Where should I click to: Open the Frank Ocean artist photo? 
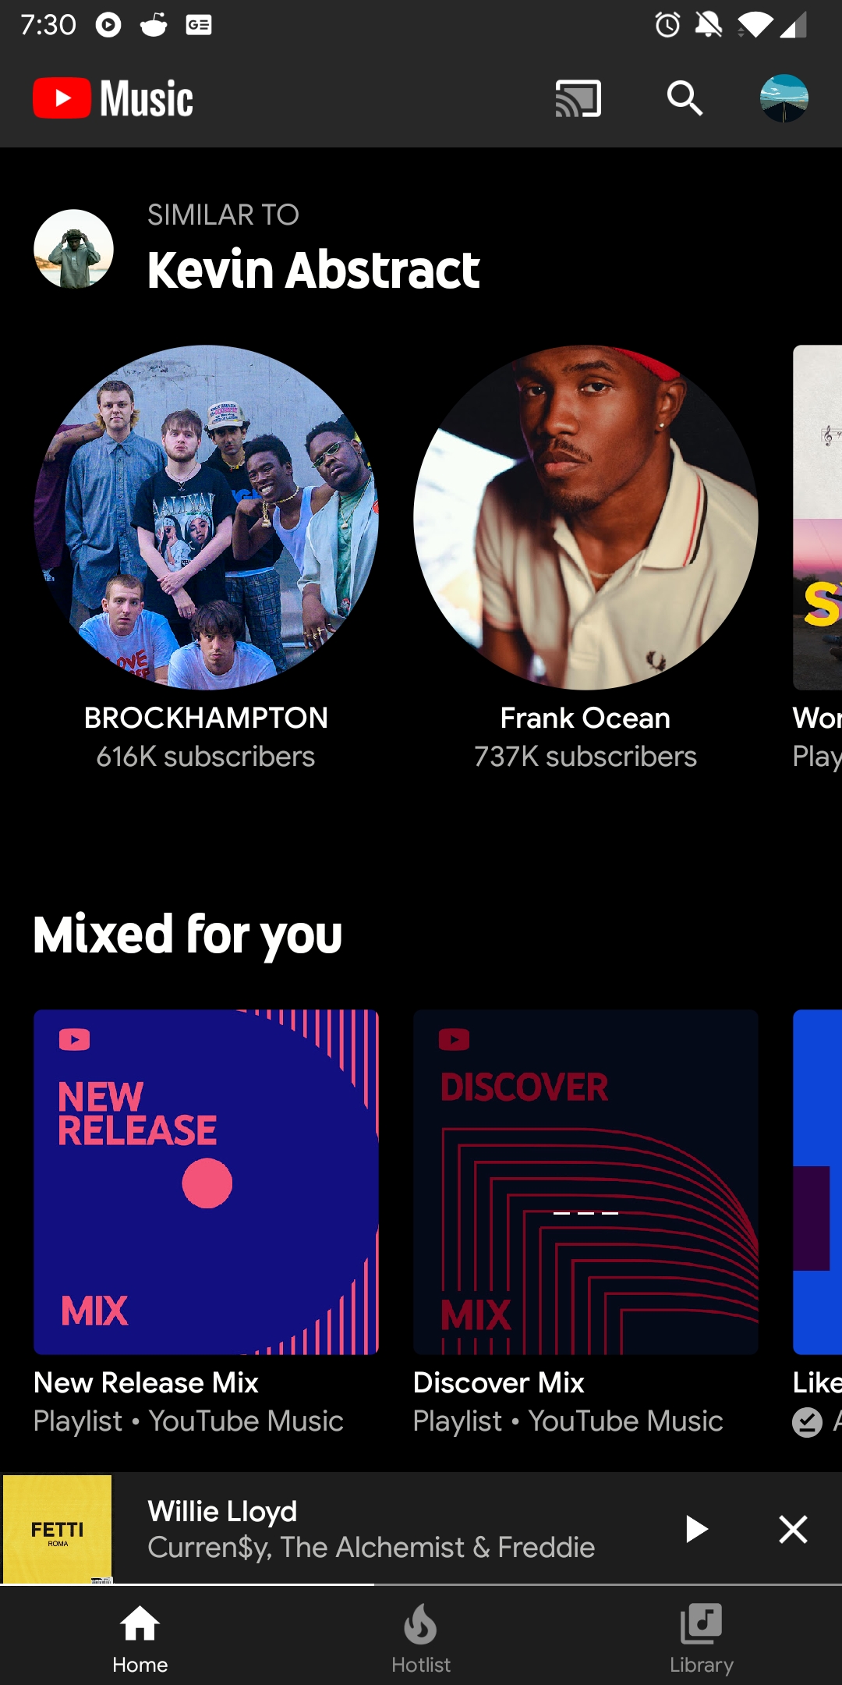586,517
